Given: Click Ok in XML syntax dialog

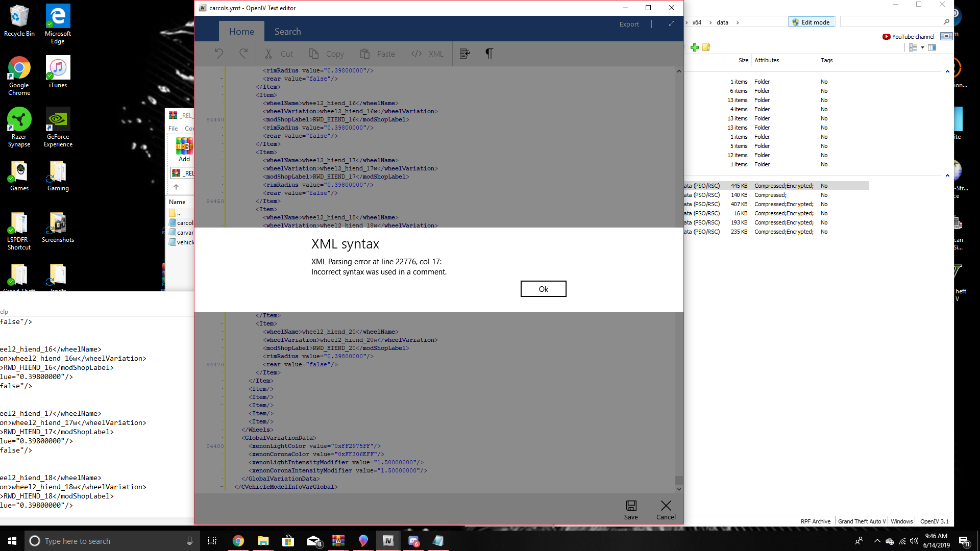Looking at the screenshot, I should (x=543, y=289).
